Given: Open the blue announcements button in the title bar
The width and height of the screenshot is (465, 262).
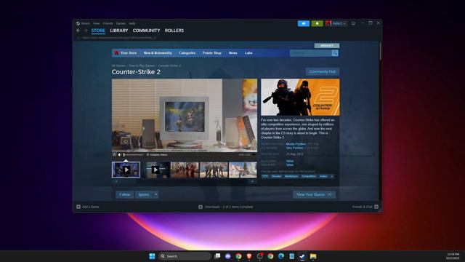Looking at the screenshot, I should [304, 23].
